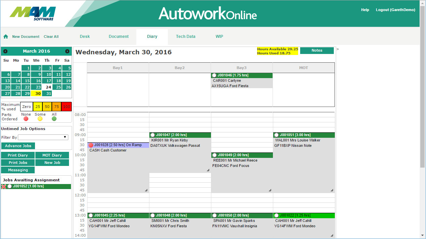426x239 pixels.
Task: Go to next month in calendar
Action: [x=67, y=51]
